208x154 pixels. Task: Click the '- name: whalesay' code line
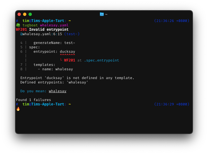55,69
